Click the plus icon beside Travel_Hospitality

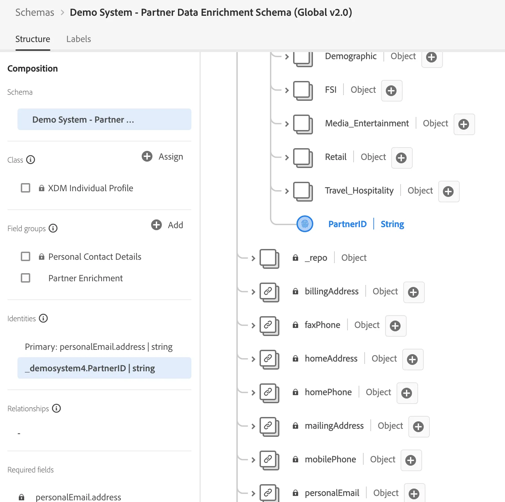(449, 192)
